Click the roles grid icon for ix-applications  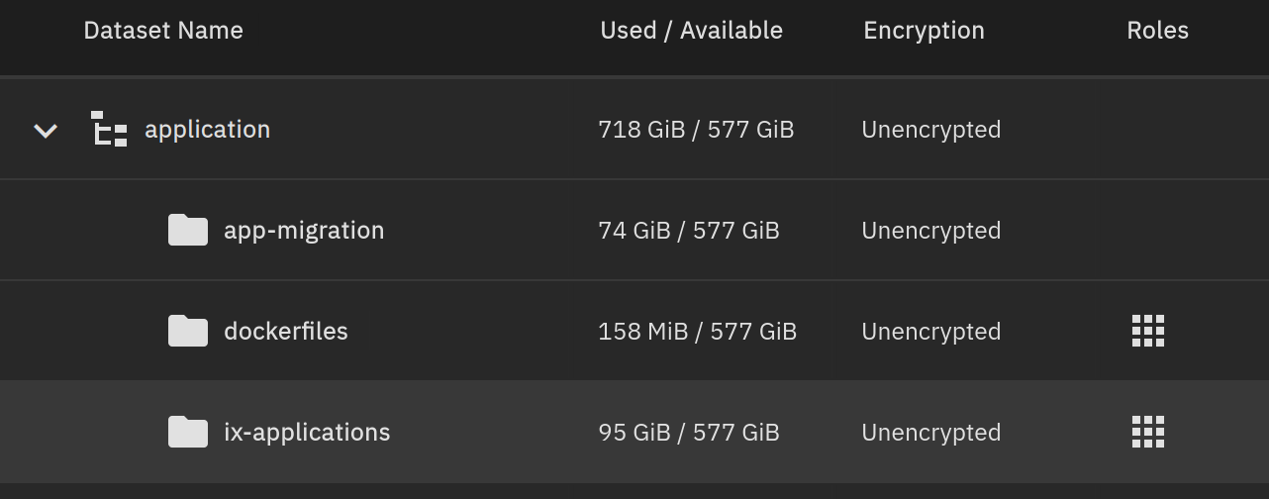pos(1148,432)
